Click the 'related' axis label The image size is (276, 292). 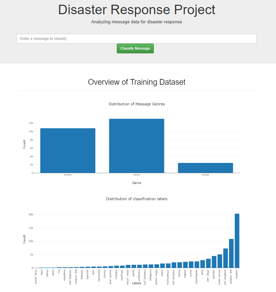(x=237, y=274)
